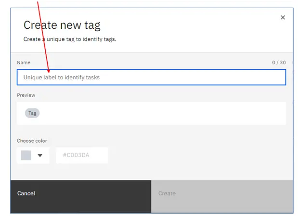This screenshot has height=216, width=298.
Task: Click the 'Preview' label
Action: click(26, 95)
